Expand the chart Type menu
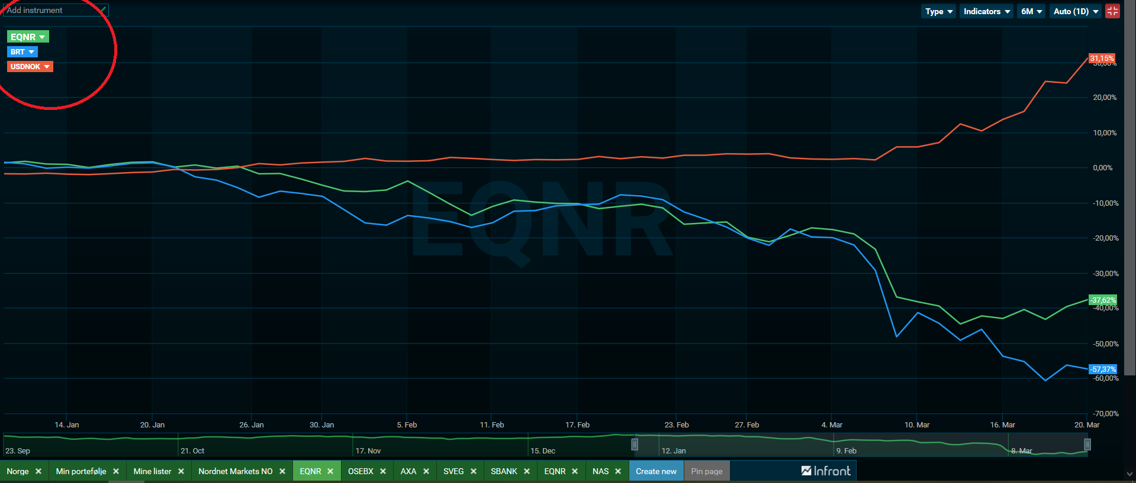 (938, 11)
